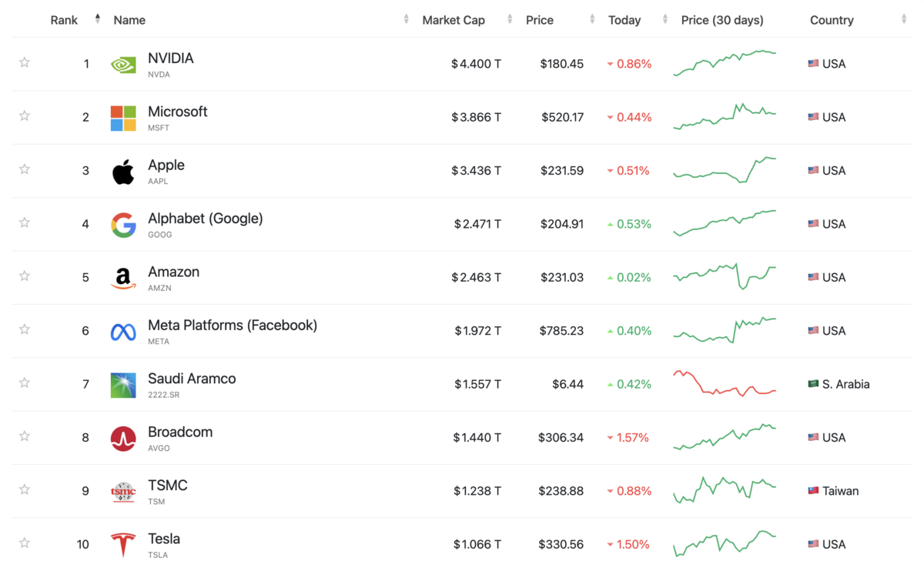The width and height of the screenshot is (924, 571).
Task: Star Alphabet (Google) as favorite
Action: pyautogui.click(x=25, y=223)
